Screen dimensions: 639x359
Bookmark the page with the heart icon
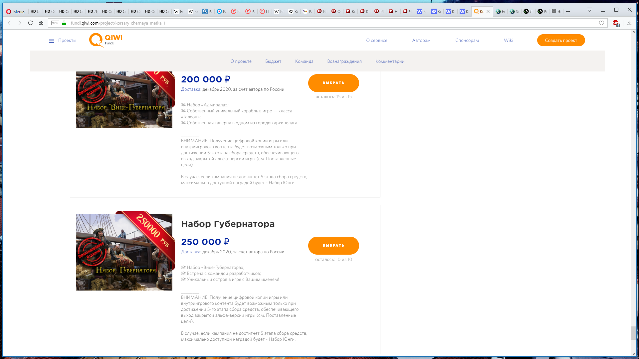click(x=601, y=23)
